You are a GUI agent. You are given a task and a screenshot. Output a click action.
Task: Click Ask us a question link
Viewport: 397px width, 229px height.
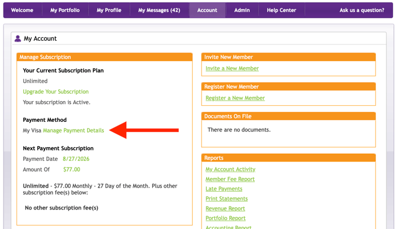pos(362,10)
